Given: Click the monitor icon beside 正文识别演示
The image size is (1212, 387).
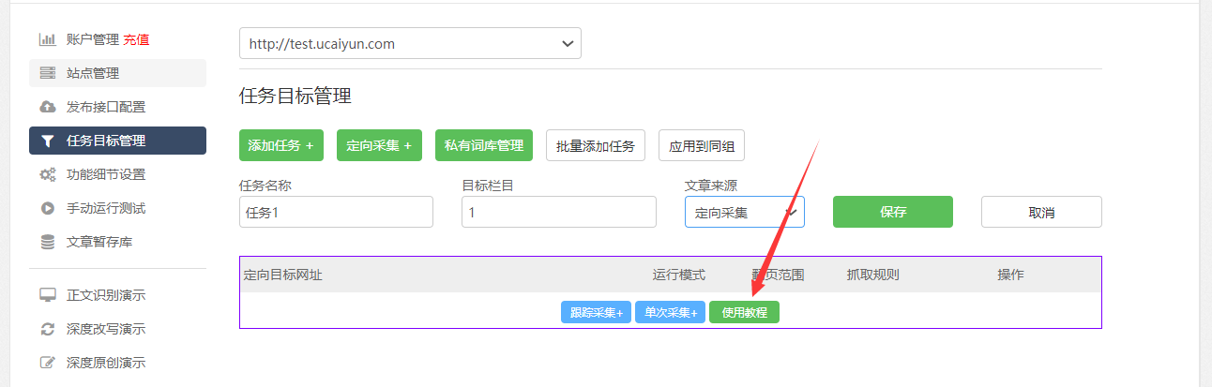Looking at the screenshot, I should click(47, 295).
